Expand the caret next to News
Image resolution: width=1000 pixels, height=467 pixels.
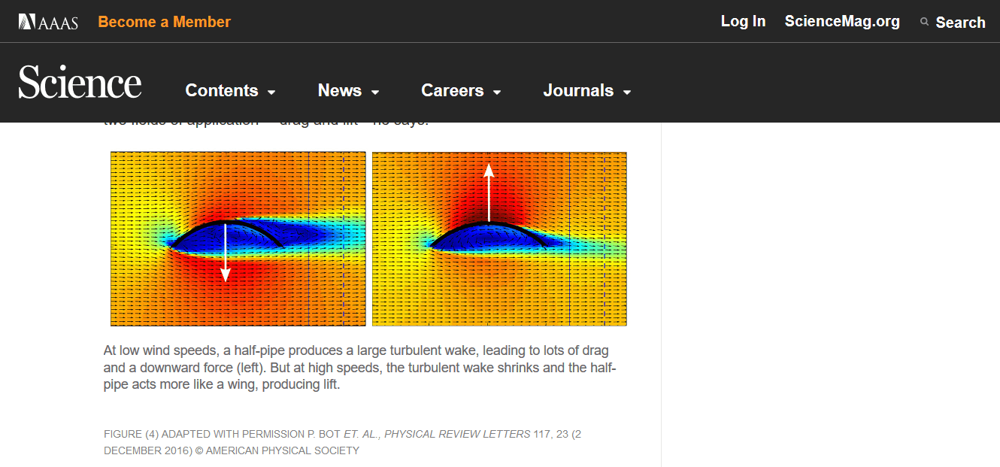[375, 92]
